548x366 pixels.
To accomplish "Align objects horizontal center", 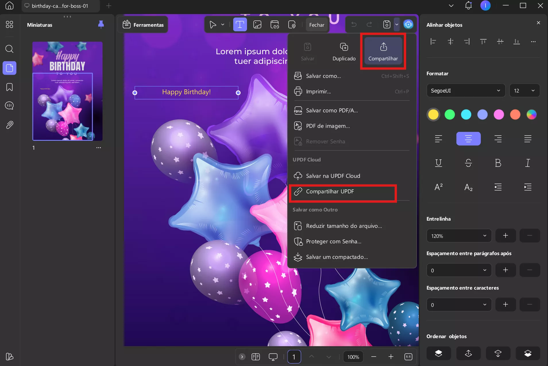I will point(450,42).
